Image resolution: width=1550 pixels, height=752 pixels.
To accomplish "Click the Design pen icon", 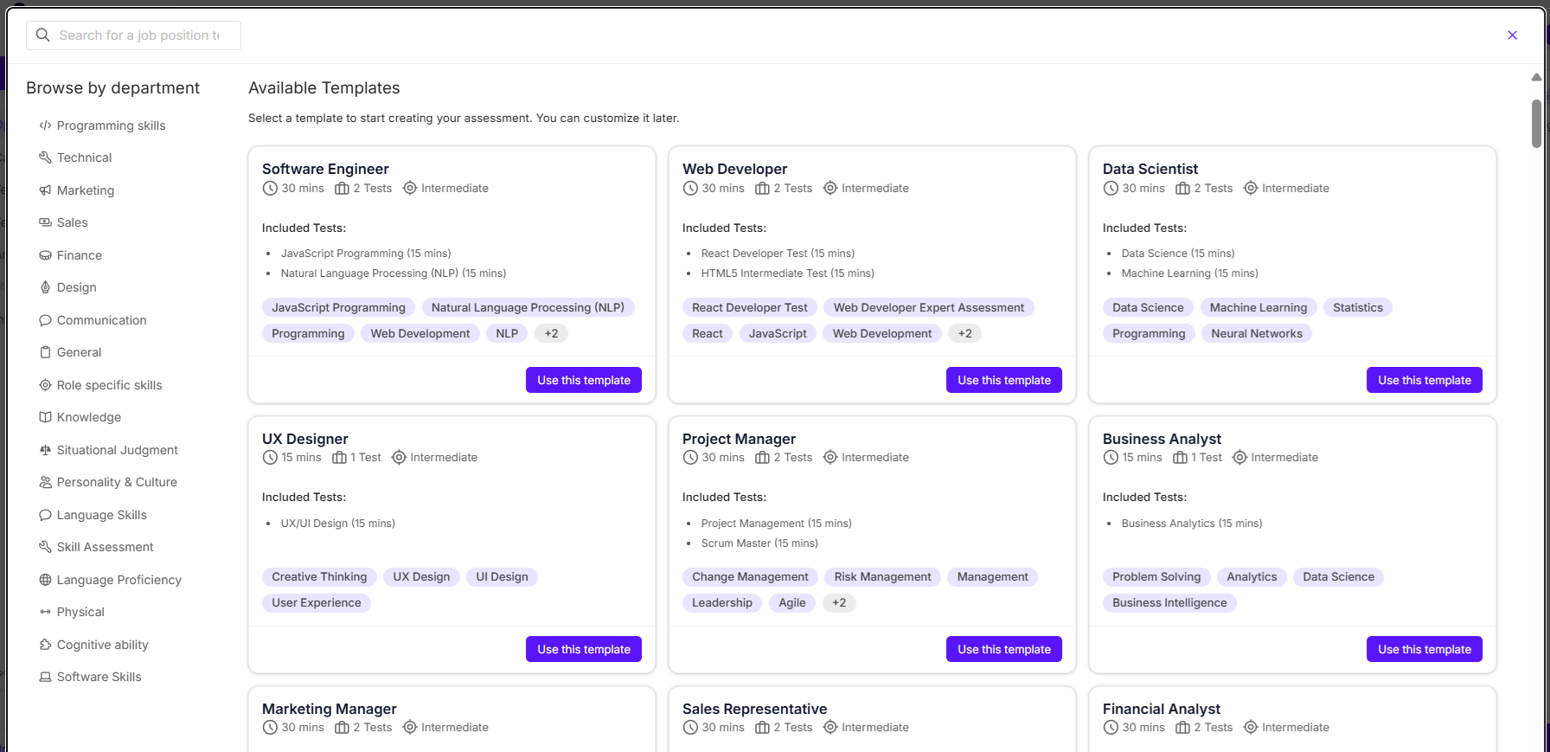I will pos(45,287).
